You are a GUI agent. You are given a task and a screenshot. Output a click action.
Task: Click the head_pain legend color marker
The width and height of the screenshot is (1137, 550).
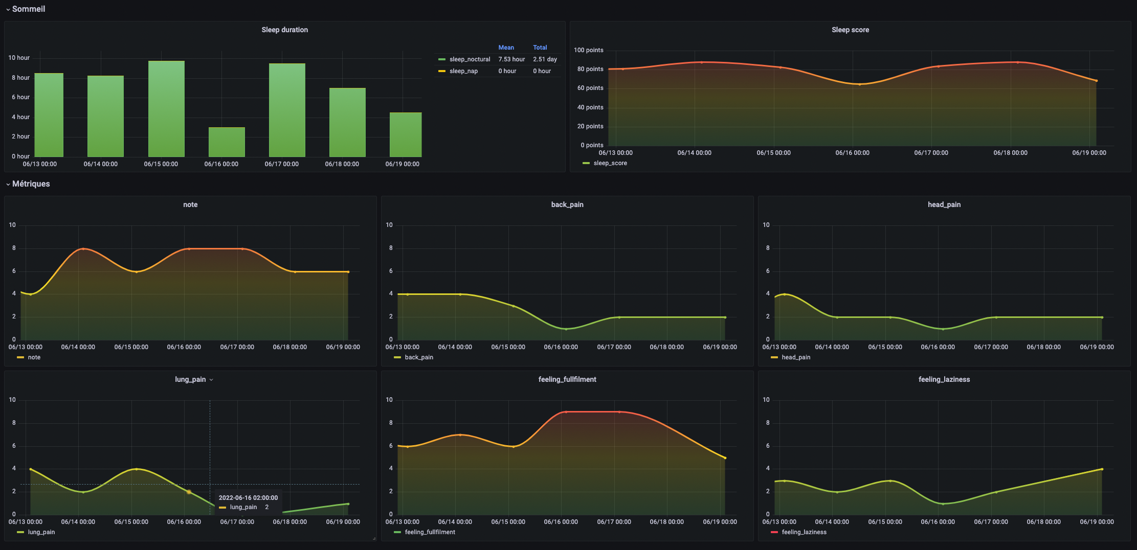pos(774,357)
